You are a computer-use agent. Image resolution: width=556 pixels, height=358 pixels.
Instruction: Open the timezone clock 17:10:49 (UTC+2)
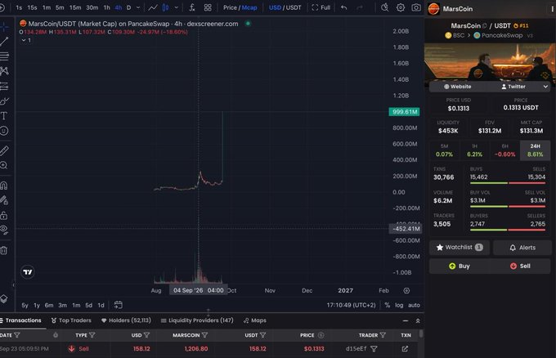point(351,305)
